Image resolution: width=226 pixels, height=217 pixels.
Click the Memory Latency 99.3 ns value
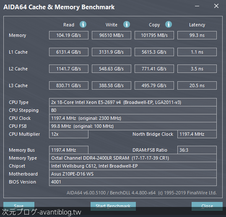197,35
